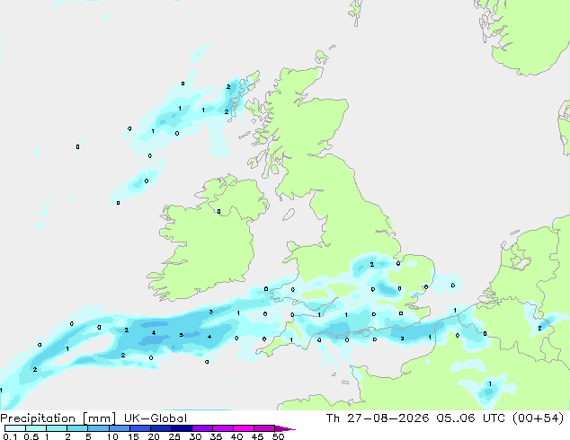Click the '2' value over the English Midlands
This screenshot has width=570, height=440.
(371, 264)
